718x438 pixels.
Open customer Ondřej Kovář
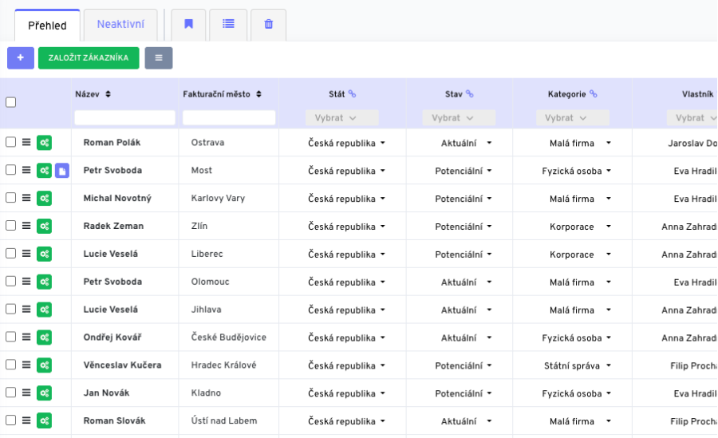(112, 337)
